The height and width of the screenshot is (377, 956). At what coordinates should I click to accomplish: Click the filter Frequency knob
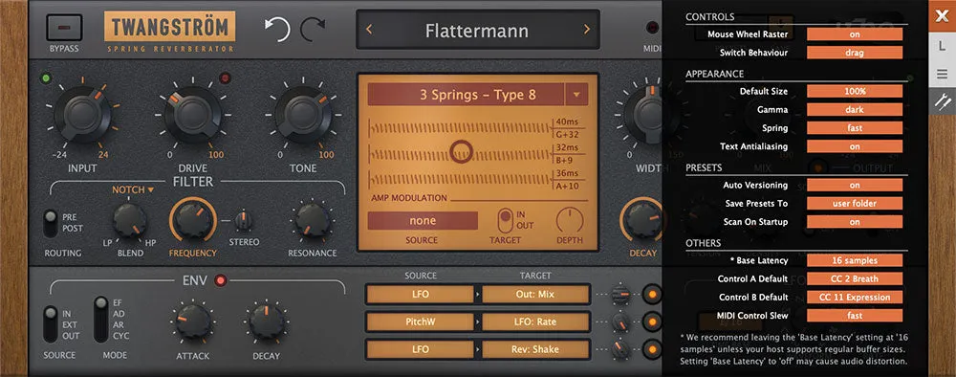click(193, 221)
